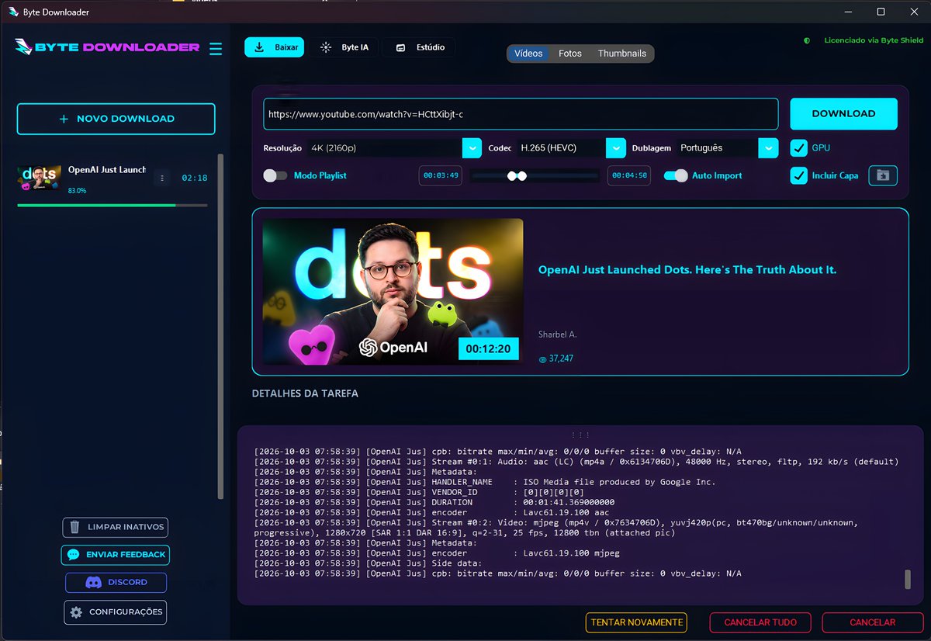Click the download progress bar at 83.0%
931x641 pixels.
tap(112, 205)
